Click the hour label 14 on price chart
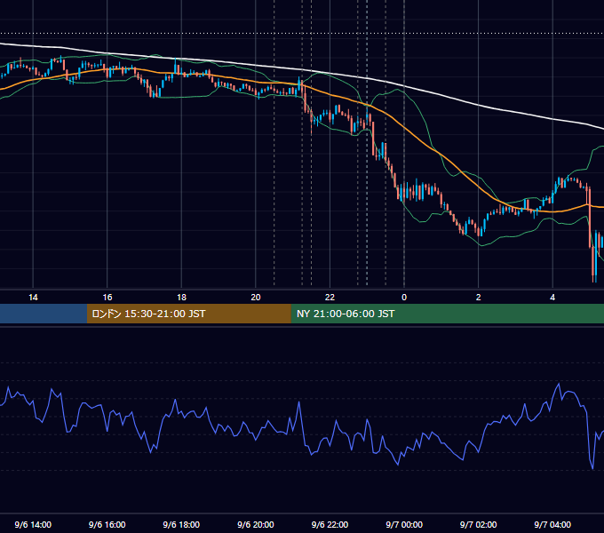The height and width of the screenshot is (533, 604). point(33,298)
